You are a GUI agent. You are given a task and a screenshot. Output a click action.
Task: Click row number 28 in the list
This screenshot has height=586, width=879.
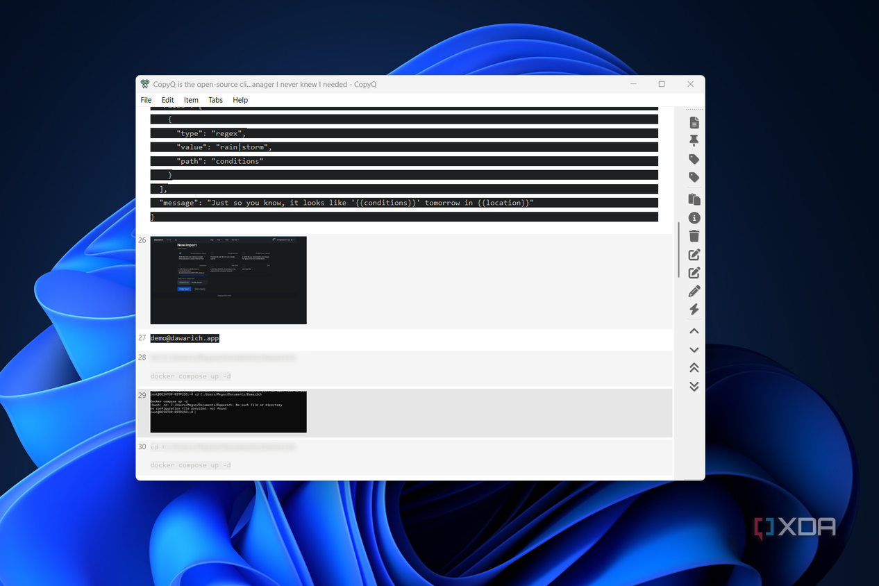pyautogui.click(x=142, y=358)
